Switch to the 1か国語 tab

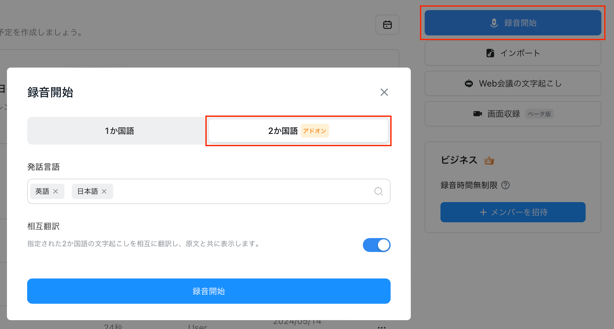[x=119, y=131]
